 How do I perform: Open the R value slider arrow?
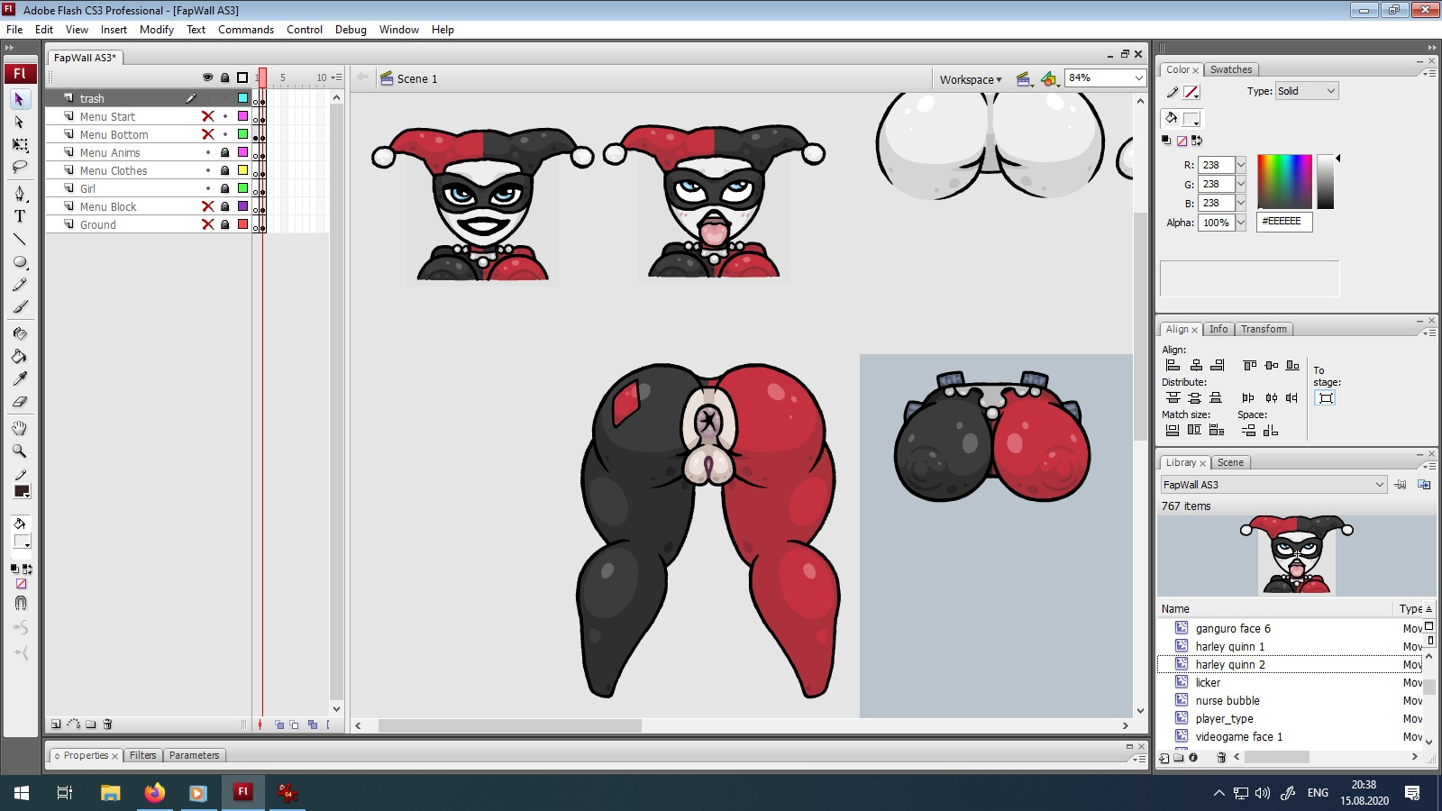[1241, 165]
